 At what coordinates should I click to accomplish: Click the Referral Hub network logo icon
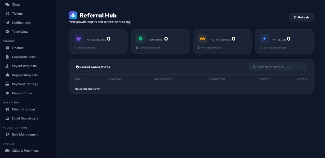tap(73, 15)
